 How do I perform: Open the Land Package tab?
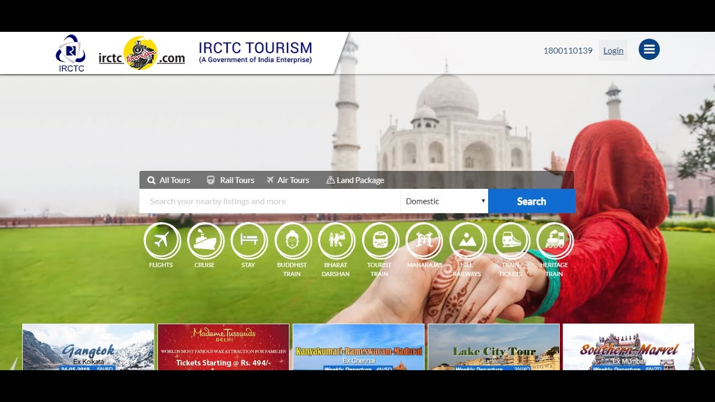pyautogui.click(x=355, y=180)
